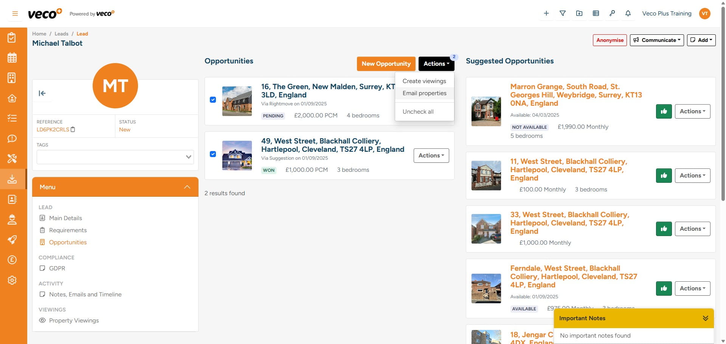Give thumbs up to Marron Grange suggestion
This screenshot has height=344, width=726.
664,111
